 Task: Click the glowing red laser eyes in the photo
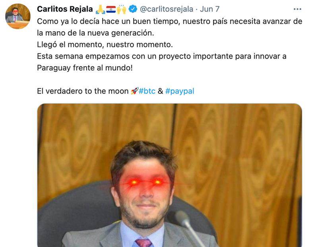click(146, 182)
